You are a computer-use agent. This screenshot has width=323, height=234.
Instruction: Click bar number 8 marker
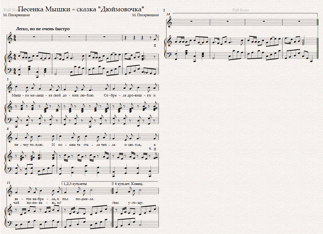click(x=8, y=129)
